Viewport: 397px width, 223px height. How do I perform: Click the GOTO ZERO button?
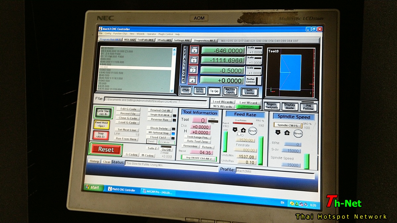pos(199,91)
